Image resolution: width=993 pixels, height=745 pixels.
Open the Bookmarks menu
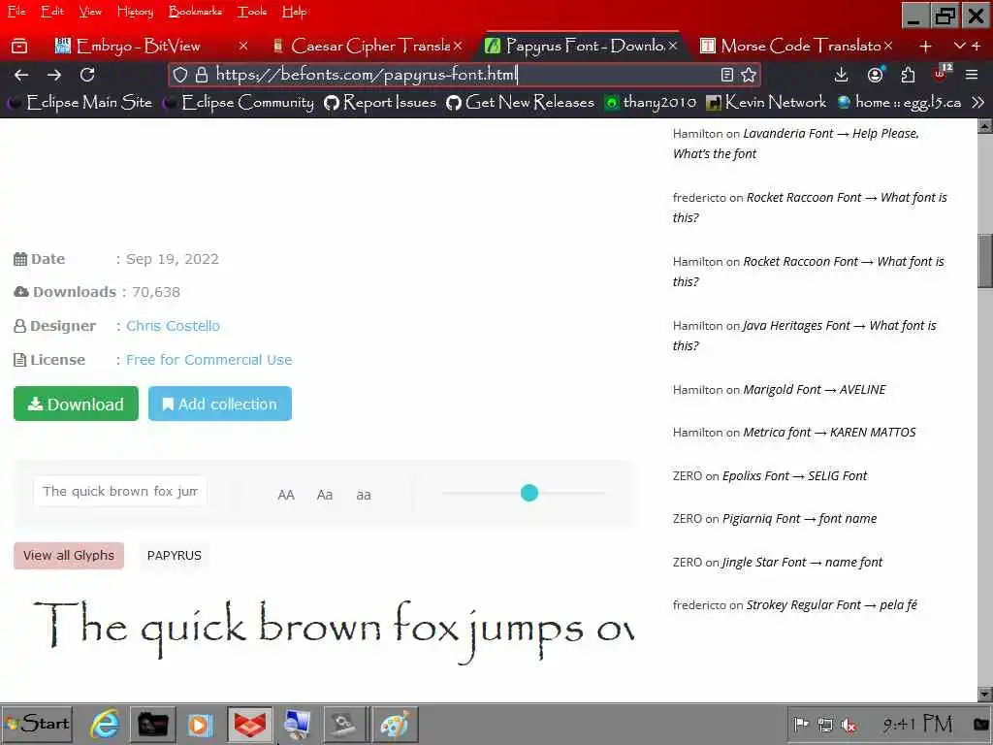[195, 12]
